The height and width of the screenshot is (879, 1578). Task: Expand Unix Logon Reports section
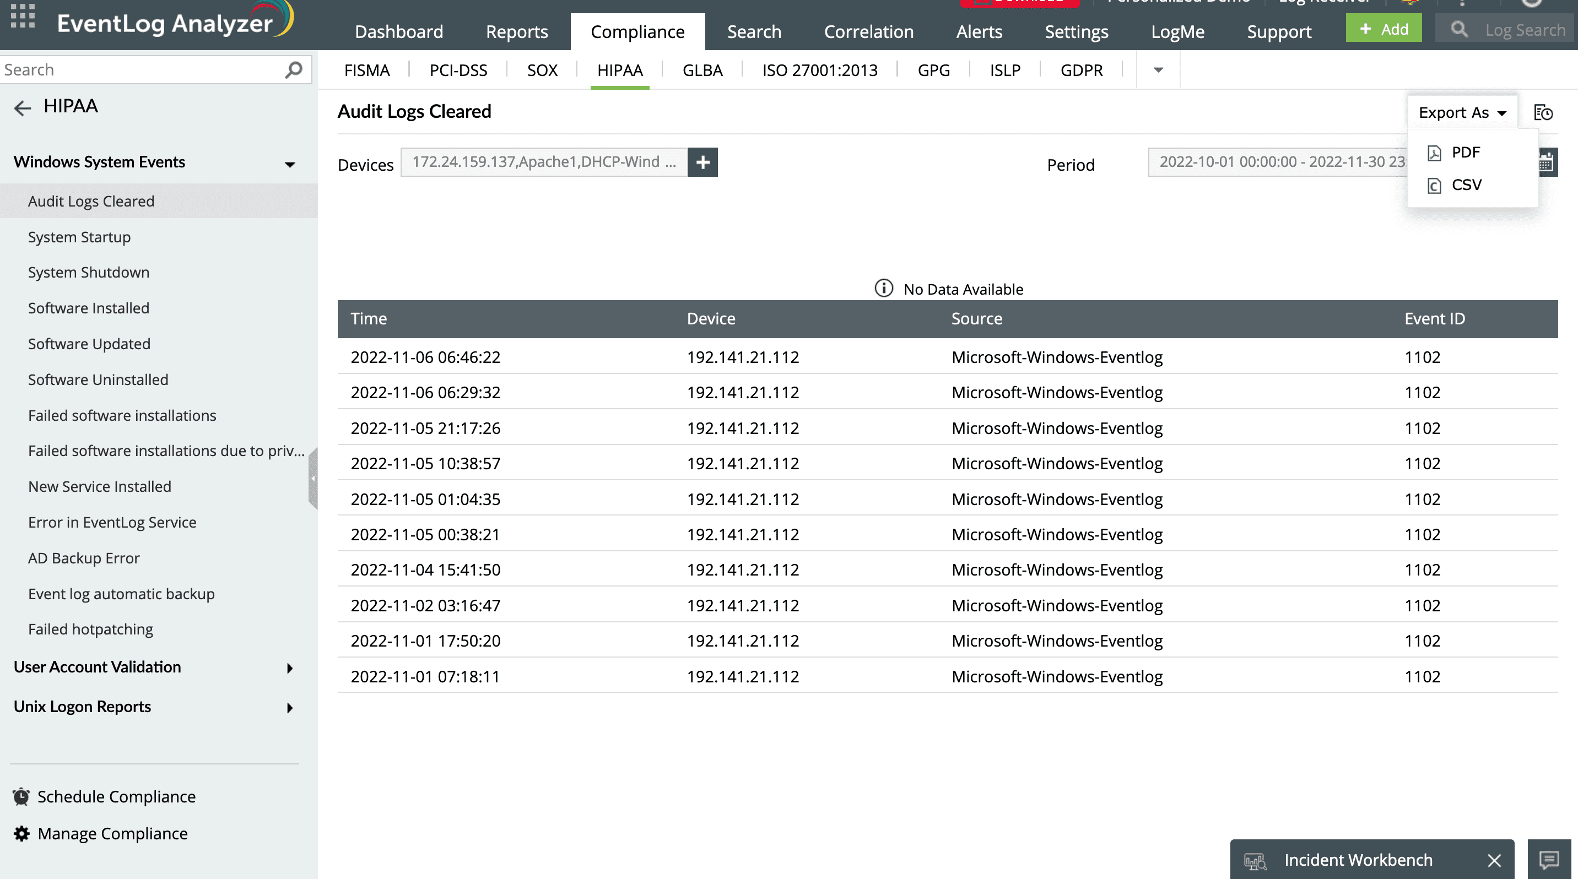coord(290,708)
